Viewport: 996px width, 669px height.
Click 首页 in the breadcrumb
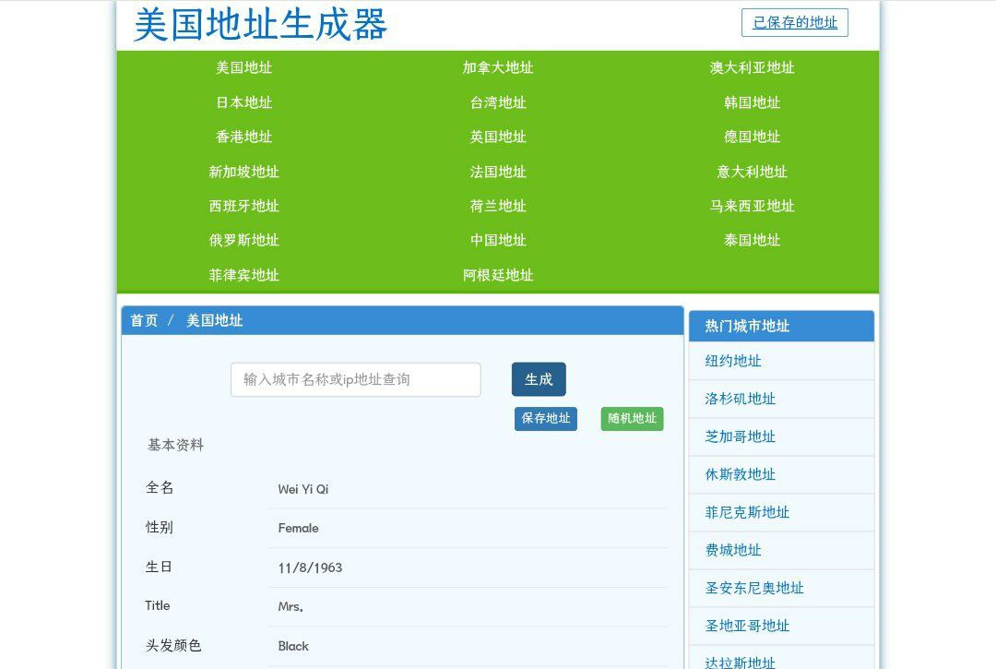144,321
